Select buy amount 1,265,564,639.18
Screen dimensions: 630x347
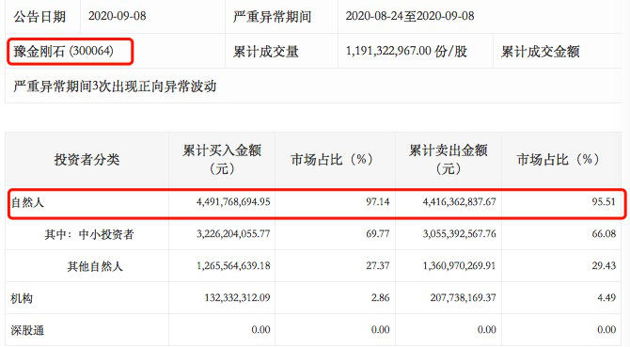coord(233,266)
